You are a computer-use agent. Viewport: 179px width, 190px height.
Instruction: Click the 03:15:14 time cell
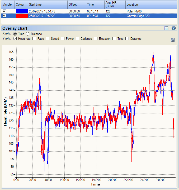[x=93, y=11]
